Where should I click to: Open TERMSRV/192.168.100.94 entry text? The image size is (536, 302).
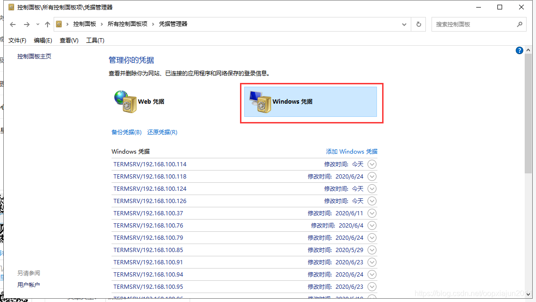point(148,275)
